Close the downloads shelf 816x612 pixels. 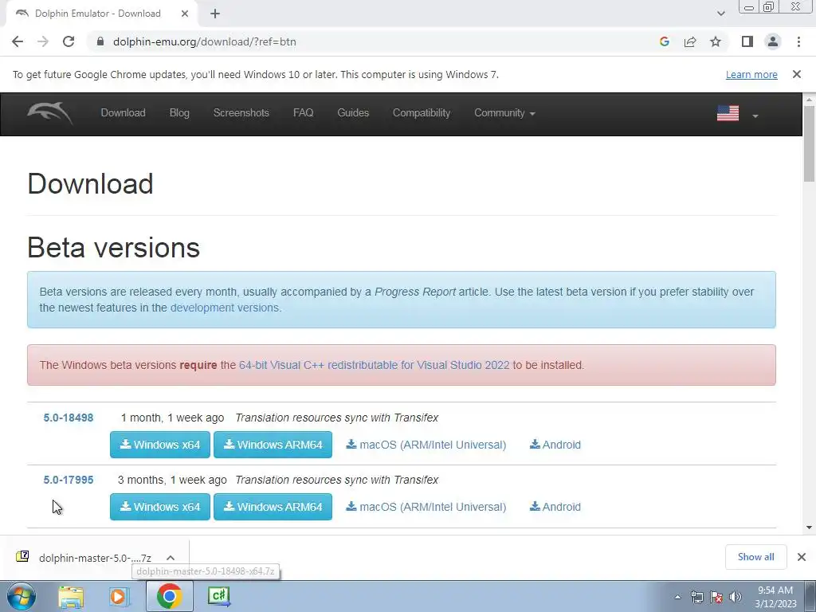802,557
